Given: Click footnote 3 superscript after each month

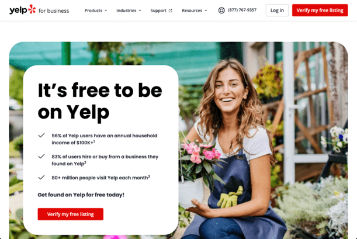Looking at the screenshot, I should point(149,176).
